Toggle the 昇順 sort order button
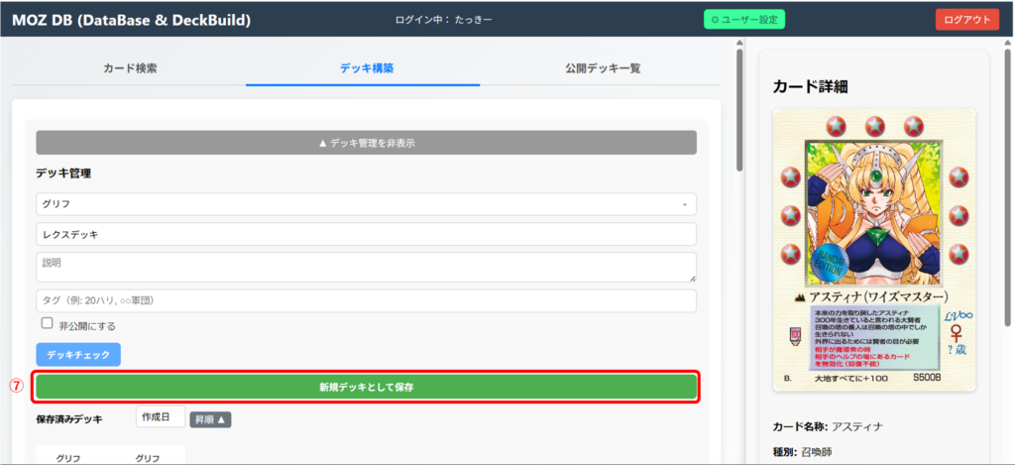The height and width of the screenshot is (465, 1015). pyautogui.click(x=210, y=419)
